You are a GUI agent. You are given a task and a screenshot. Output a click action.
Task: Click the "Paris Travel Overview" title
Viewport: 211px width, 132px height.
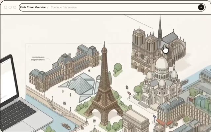tap(33, 7)
